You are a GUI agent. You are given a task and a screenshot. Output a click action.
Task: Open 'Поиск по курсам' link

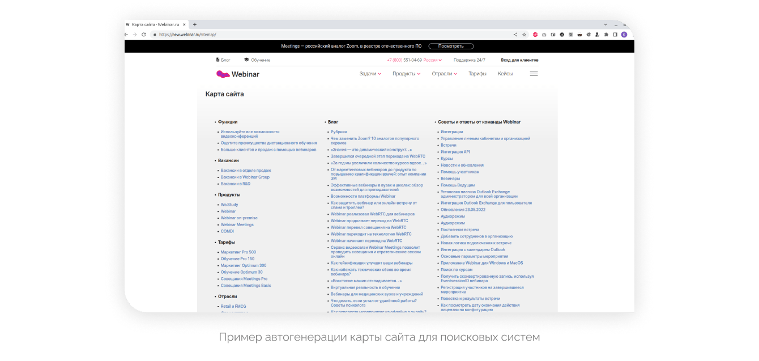click(x=456, y=270)
